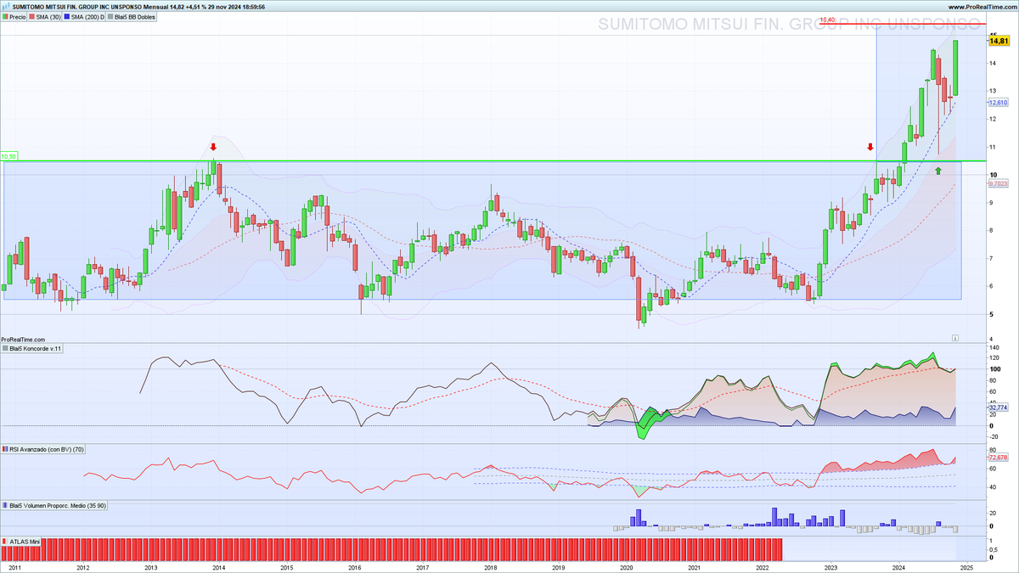Click the 2023 year on the time axis
The height and width of the screenshot is (573, 1019).
[830, 566]
